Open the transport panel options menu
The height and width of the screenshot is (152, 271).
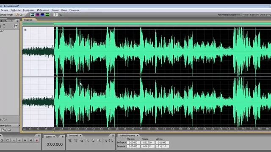39,136
